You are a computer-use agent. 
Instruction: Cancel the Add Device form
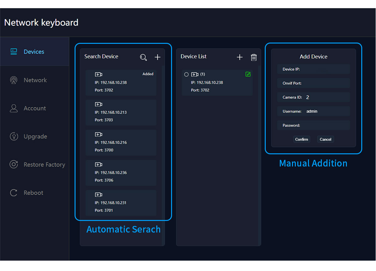click(x=325, y=139)
